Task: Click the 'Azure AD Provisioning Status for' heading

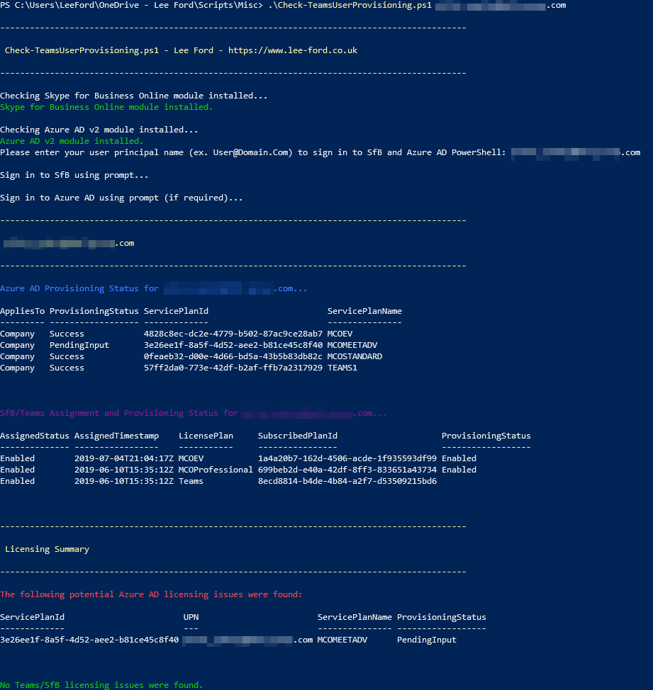Action: pyautogui.click(x=79, y=288)
